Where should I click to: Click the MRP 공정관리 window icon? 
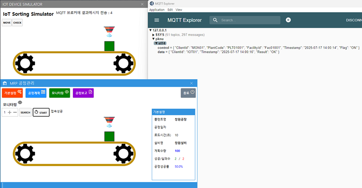point(5,83)
